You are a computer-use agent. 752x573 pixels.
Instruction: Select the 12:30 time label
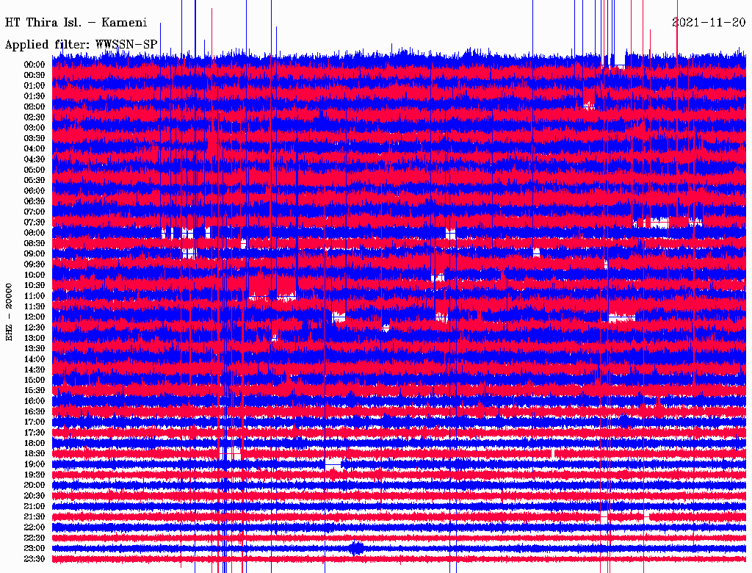[34, 328]
